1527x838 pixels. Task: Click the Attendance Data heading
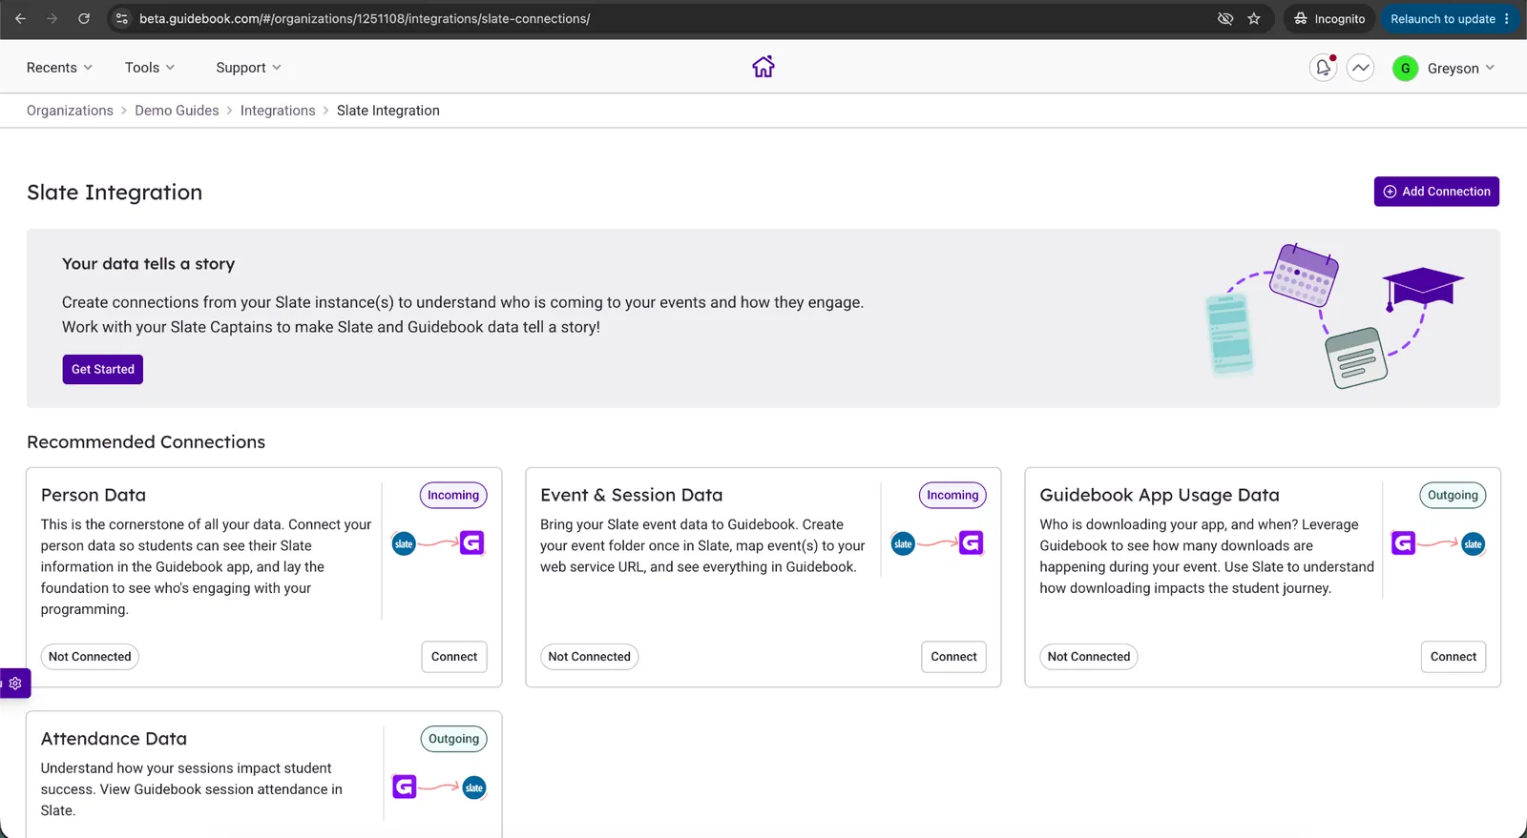(x=114, y=739)
